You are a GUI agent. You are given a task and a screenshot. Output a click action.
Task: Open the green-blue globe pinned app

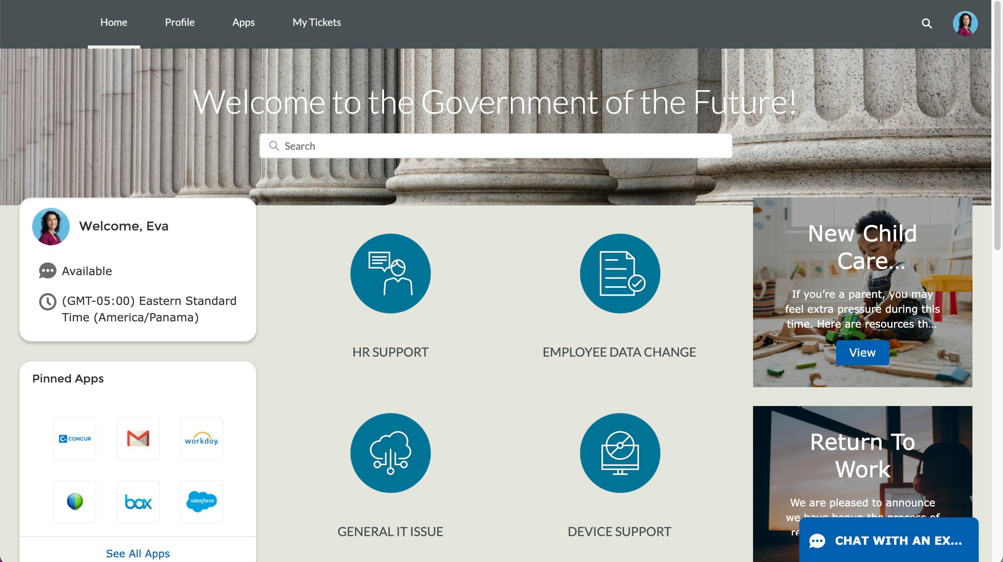click(75, 502)
